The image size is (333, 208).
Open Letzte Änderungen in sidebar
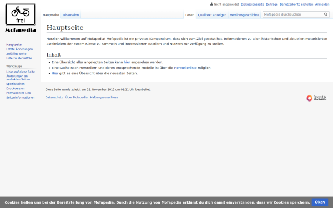[19, 49]
